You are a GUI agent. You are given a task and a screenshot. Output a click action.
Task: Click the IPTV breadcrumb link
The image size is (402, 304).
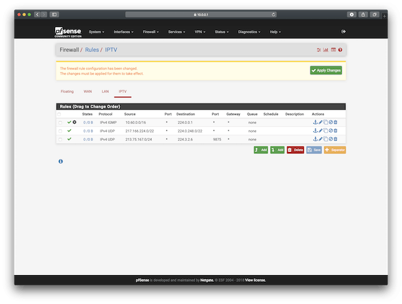click(x=111, y=50)
